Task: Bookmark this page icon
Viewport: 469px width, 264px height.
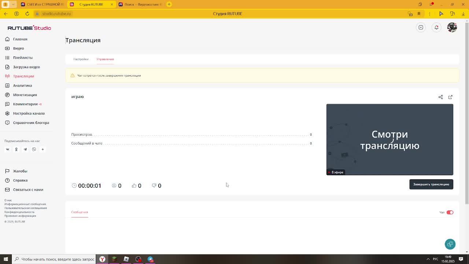Action: pyautogui.click(x=419, y=14)
